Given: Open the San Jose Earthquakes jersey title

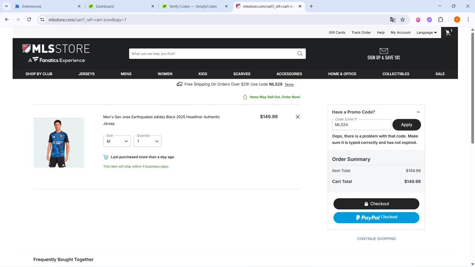Looking at the screenshot, I should 161,120.
